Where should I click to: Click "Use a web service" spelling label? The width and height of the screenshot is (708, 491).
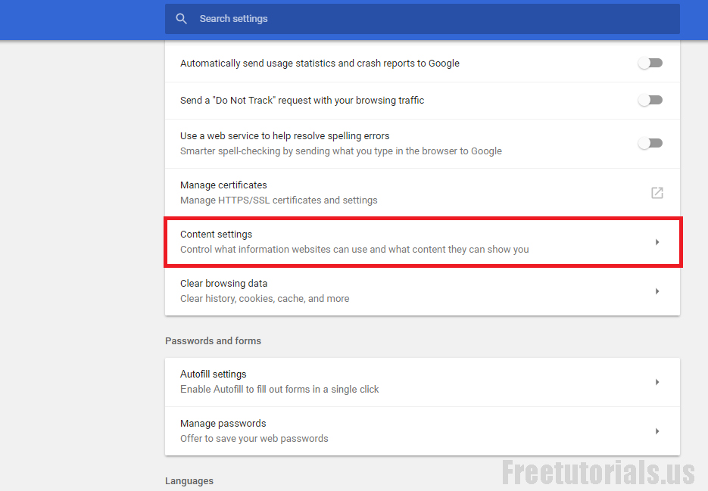285,136
